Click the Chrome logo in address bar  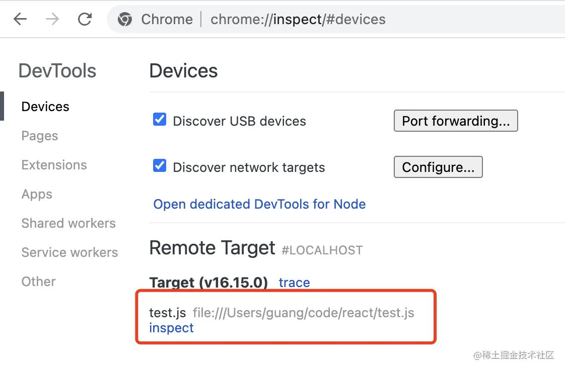tap(125, 20)
